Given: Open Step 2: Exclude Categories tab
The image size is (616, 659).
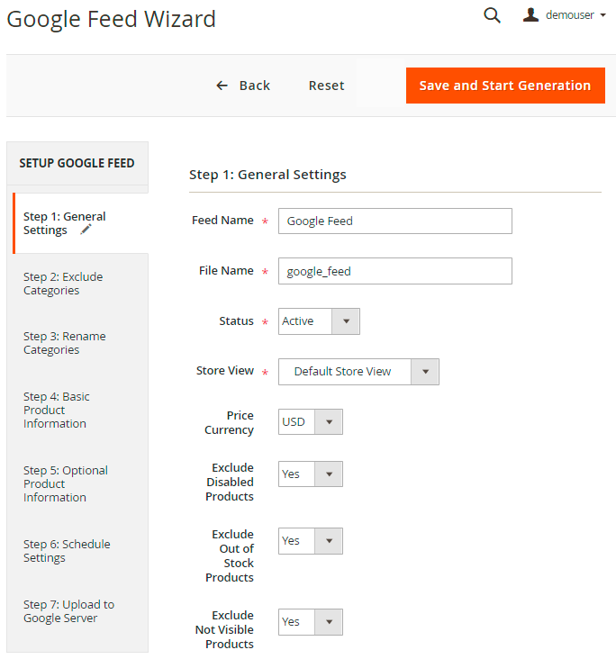Looking at the screenshot, I should point(63,284).
